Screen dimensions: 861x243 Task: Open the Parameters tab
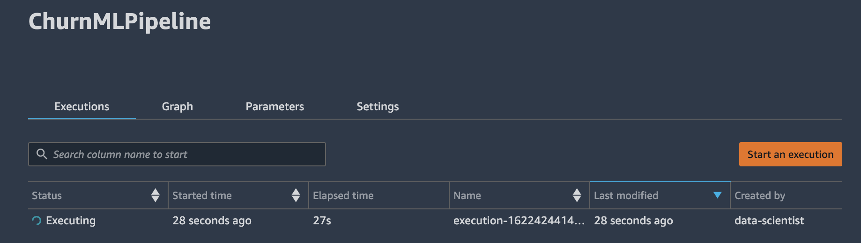275,107
